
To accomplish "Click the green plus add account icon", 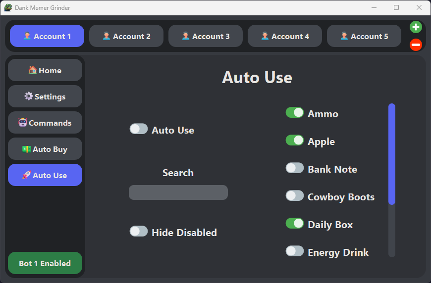I will (x=416, y=27).
